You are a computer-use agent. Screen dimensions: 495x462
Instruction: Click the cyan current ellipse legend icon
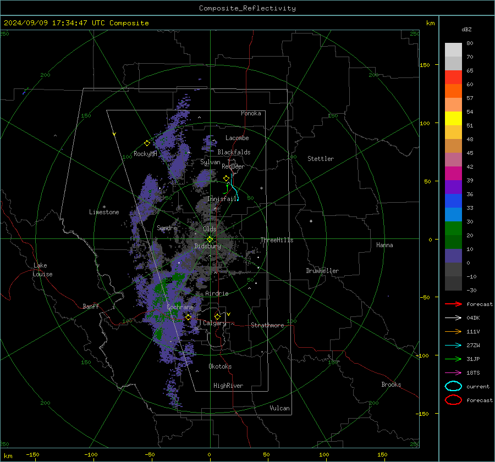[x=453, y=386]
